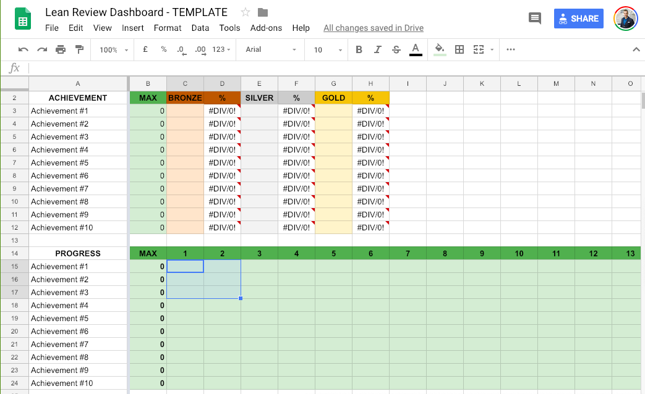Open more number formats 123 dropdown
The width and height of the screenshot is (645, 394).
(x=221, y=49)
